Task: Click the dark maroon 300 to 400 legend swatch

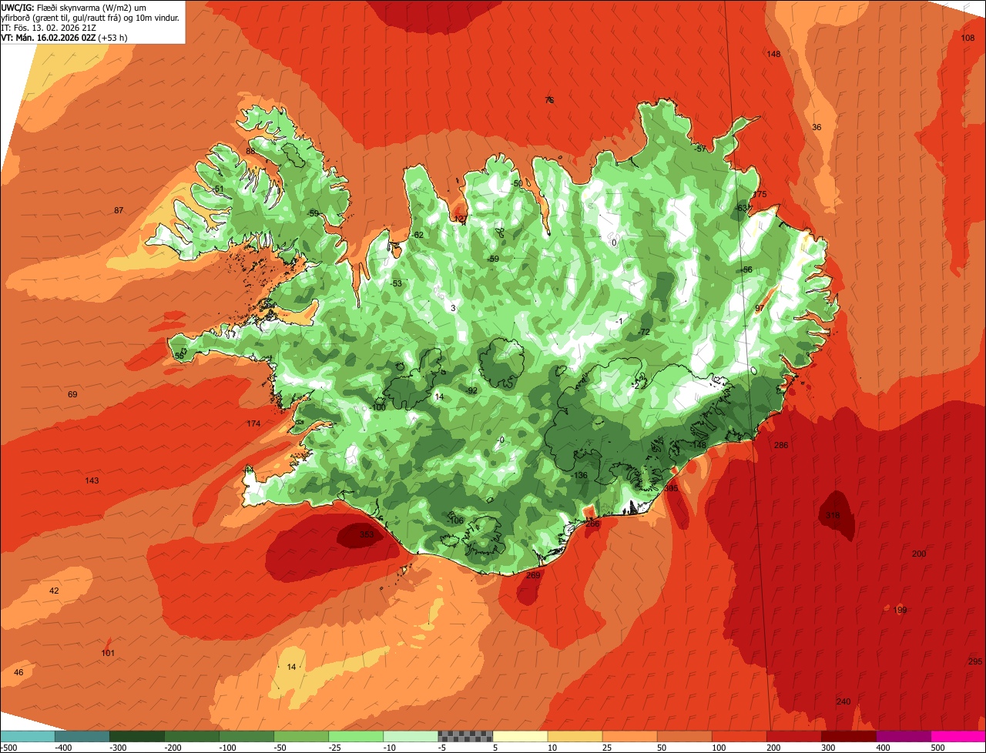Action: (849, 736)
